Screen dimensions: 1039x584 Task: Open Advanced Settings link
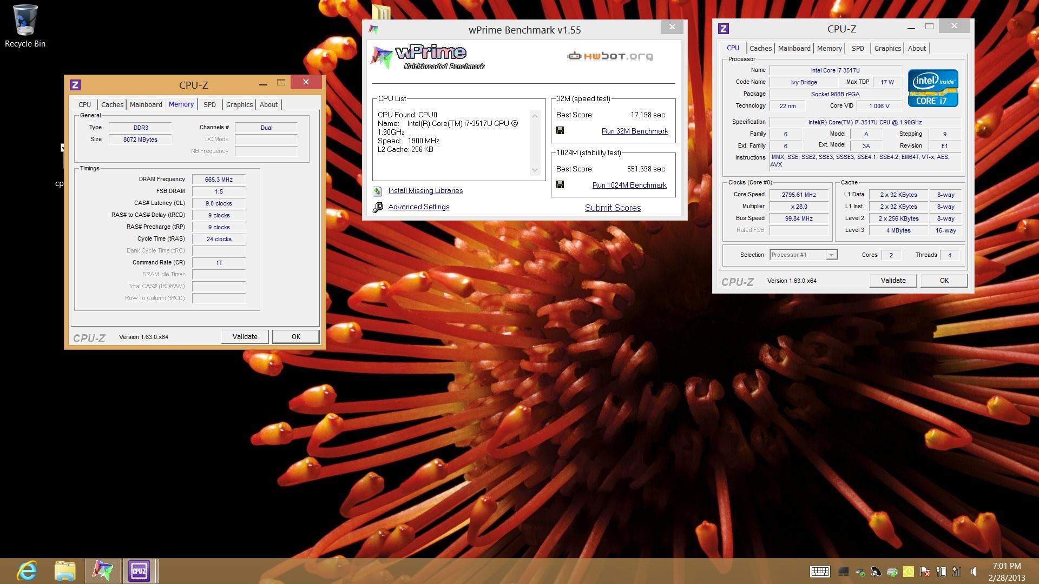[x=418, y=207]
